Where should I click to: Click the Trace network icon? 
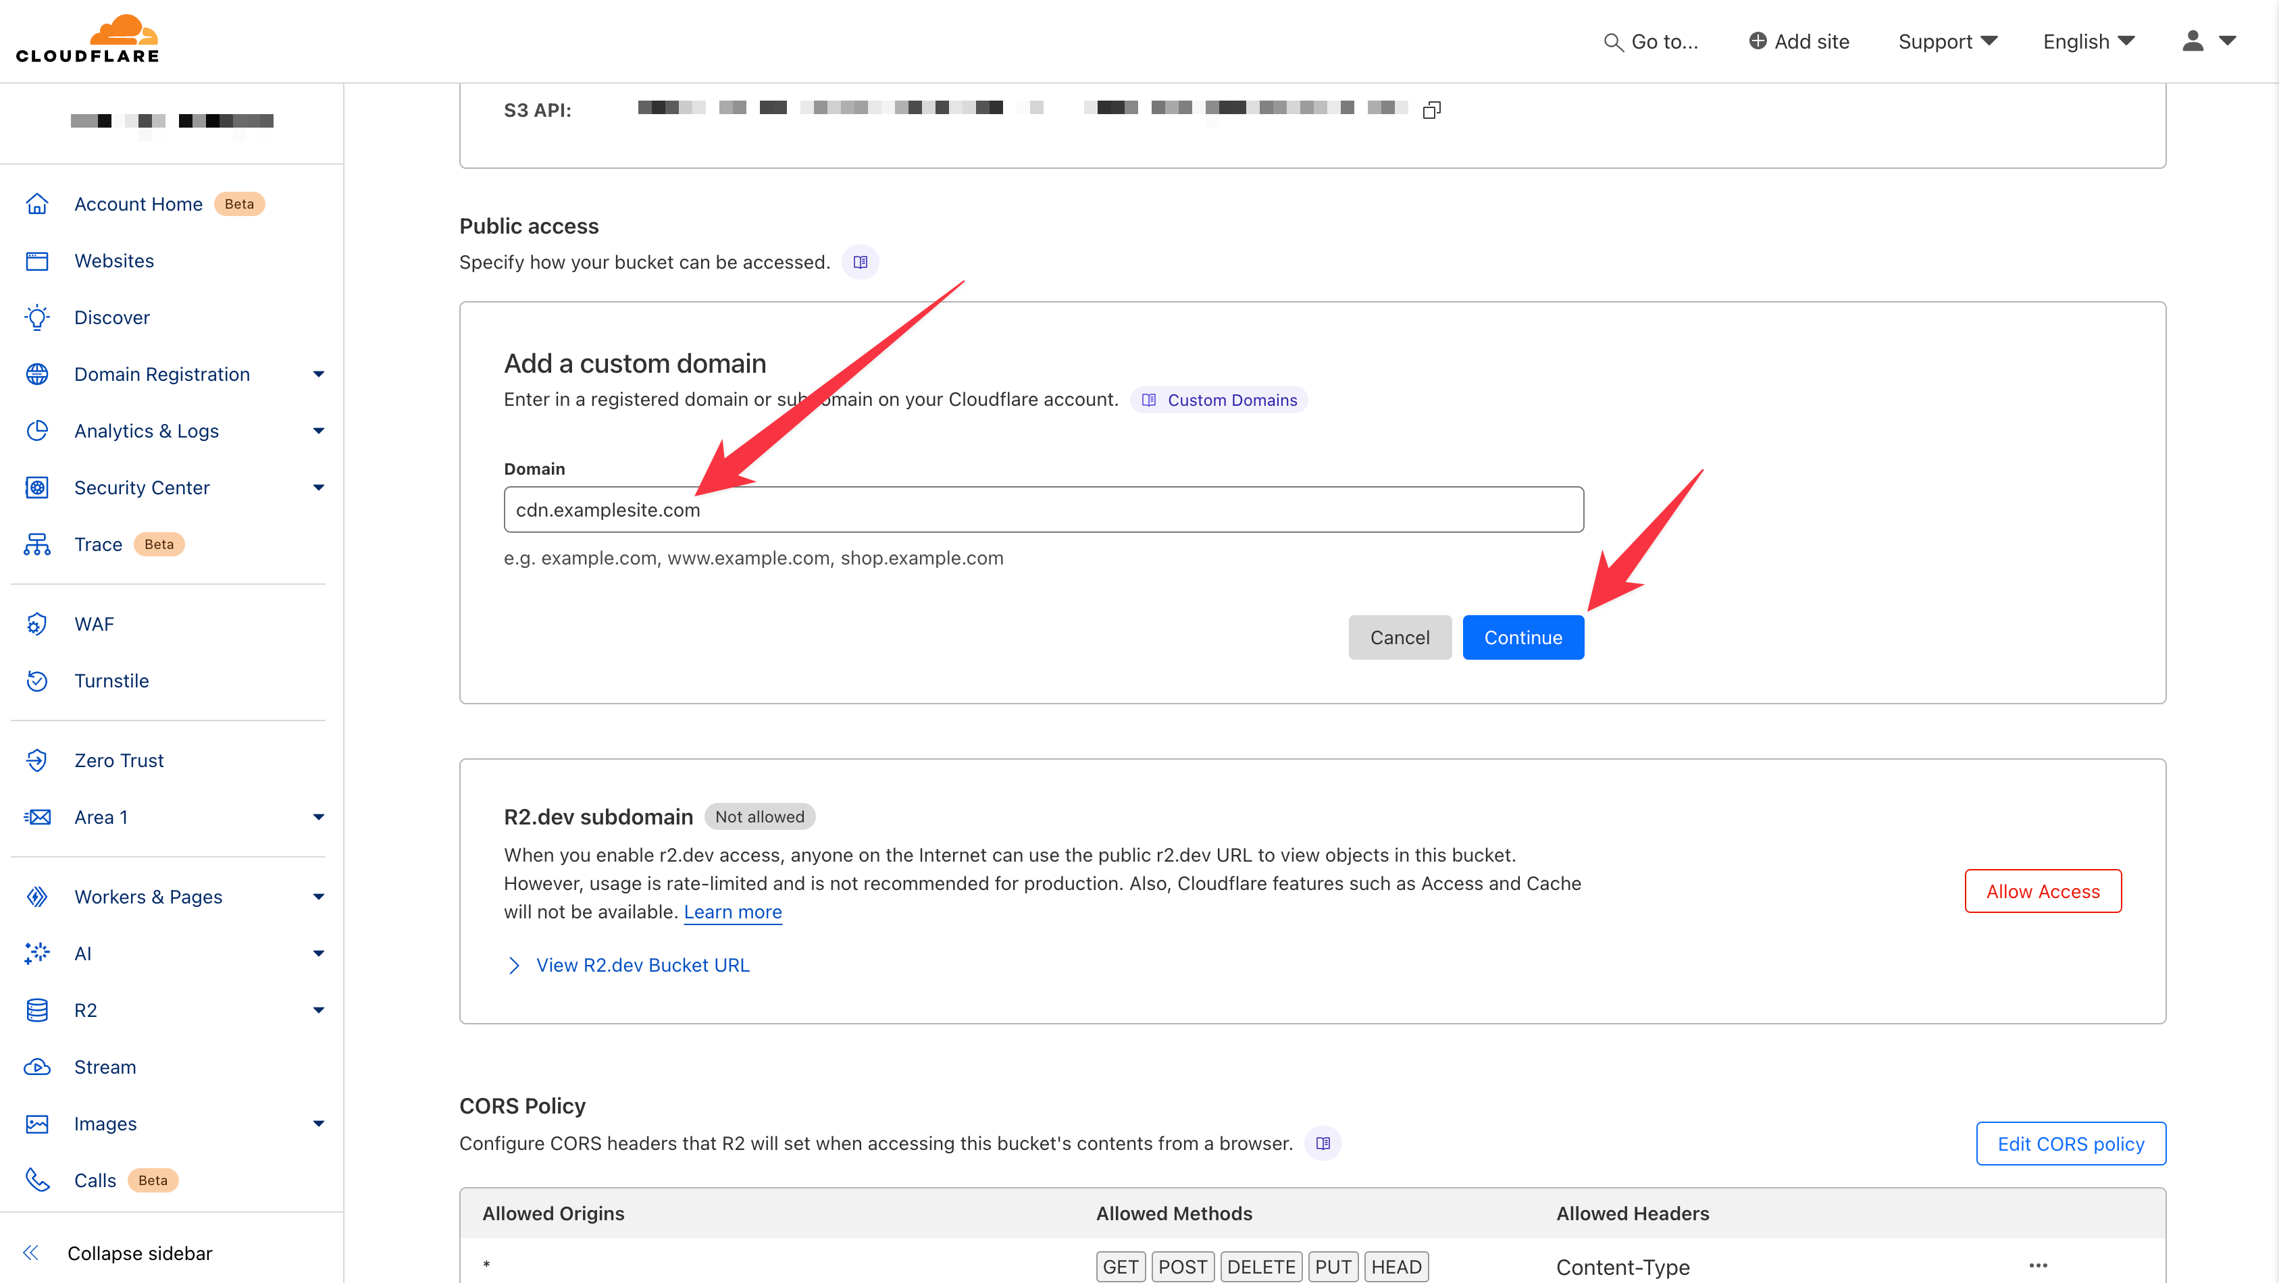tap(37, 544)
